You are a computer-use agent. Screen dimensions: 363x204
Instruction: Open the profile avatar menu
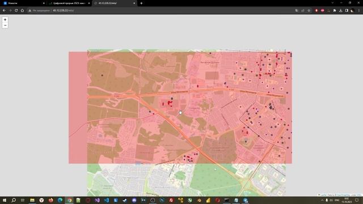click(x=352, y=10)
